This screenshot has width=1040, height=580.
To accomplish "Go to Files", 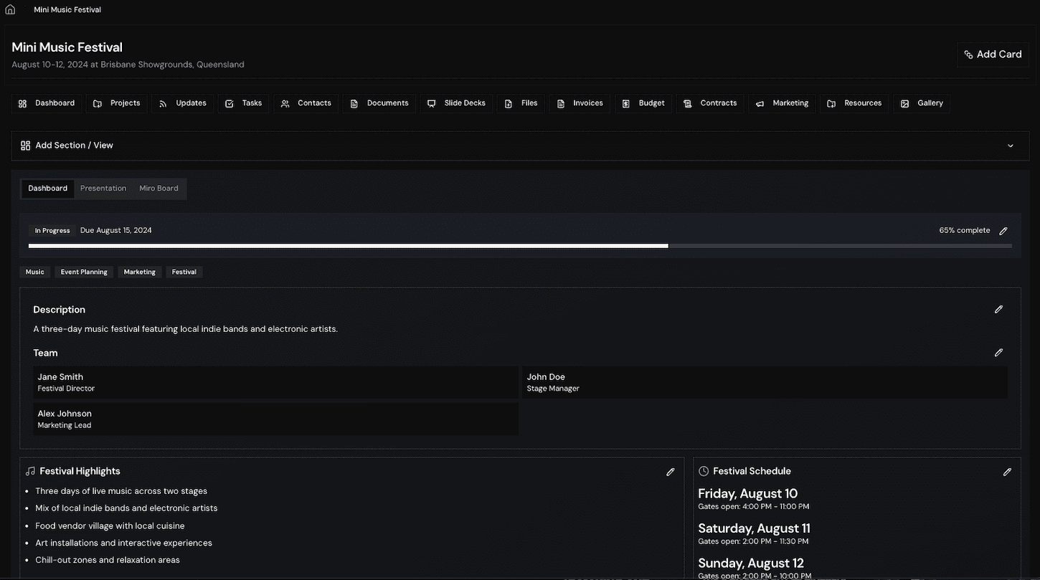I will [x=521, y=103].
